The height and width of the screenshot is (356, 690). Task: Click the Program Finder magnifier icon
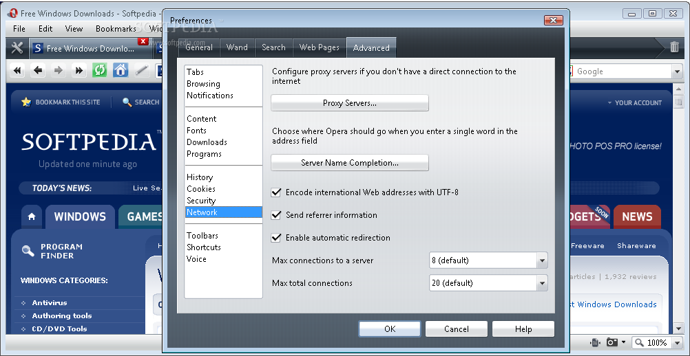(28, 251)
